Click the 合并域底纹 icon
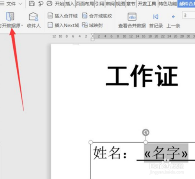Screen dimensions: 195x179 click(85, 16)
